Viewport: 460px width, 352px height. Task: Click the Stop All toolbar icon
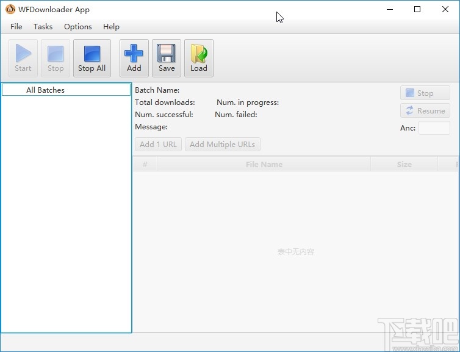pyautogui.click(x=92, y=58)
